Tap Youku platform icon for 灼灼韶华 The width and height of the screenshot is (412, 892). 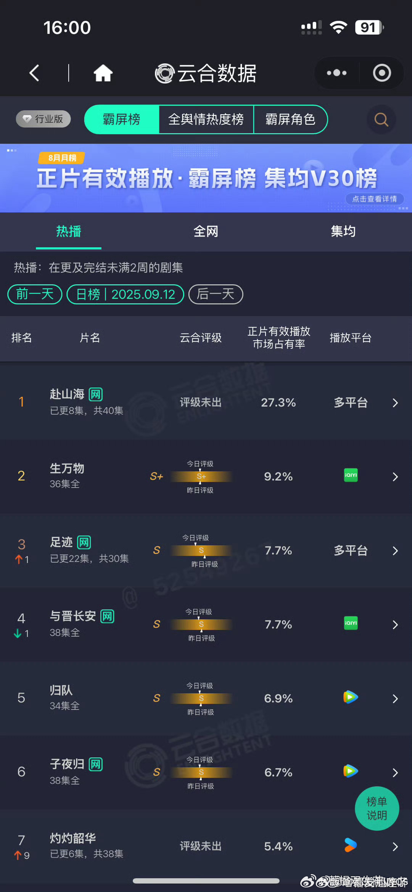tap(351, 845)
